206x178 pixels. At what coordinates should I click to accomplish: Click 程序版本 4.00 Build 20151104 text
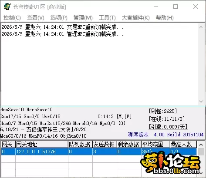coord(165,135)
